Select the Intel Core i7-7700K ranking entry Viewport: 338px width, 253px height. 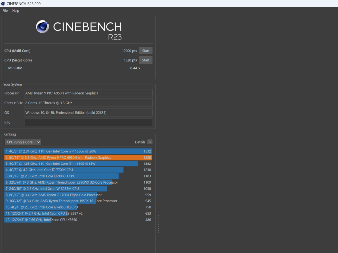[x=78, y=170]
